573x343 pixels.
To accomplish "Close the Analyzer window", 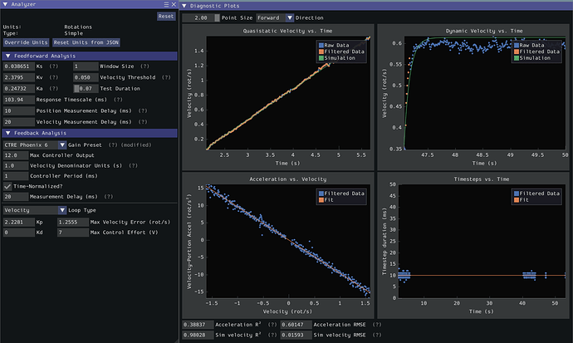I will point(174,4).
